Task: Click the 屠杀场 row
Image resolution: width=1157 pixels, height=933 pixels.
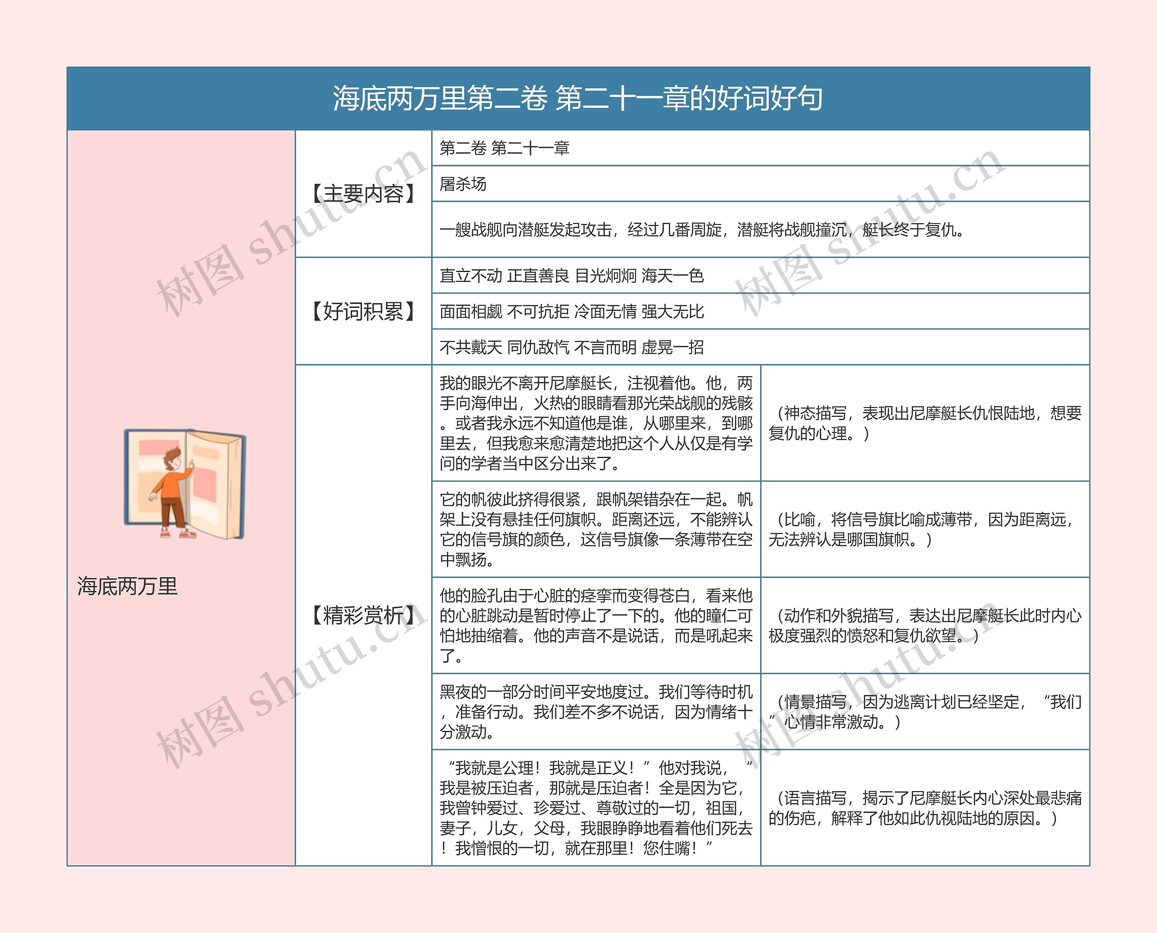Action: click(x=761, y=184)
